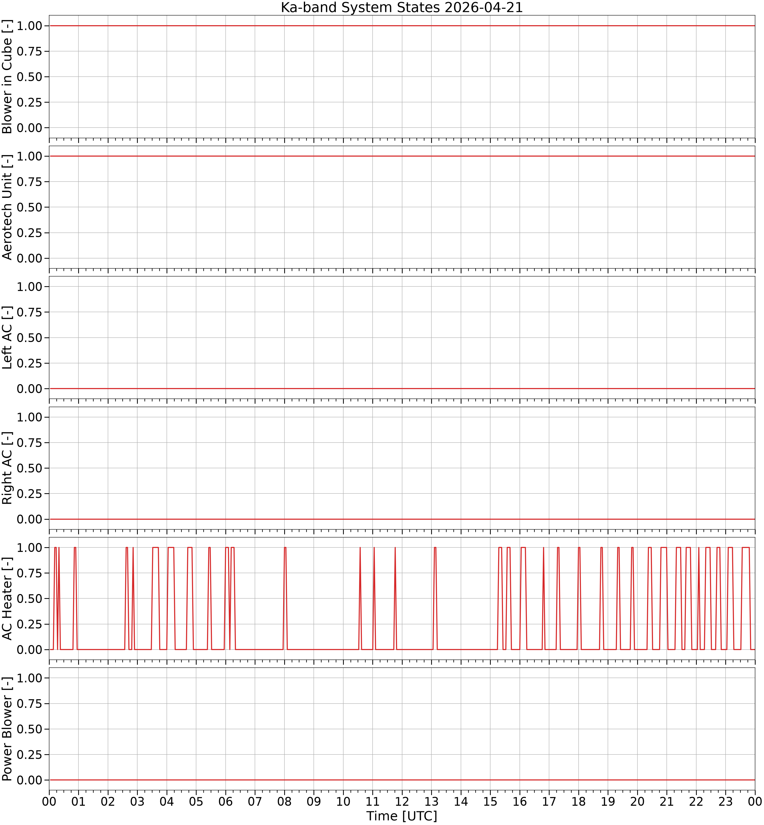The image size is (764, 825).
Task: Select the 08 hour tick label
Action: [x=284, y=801]
